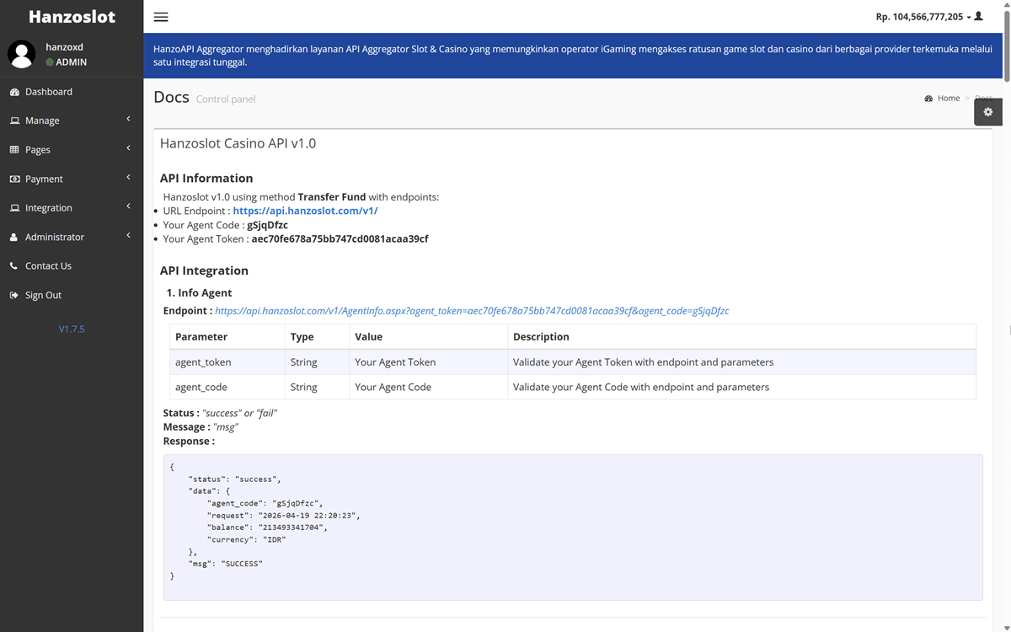Click the Value column header
This screenshot has height=632, width=1011.
pos(428,336)
